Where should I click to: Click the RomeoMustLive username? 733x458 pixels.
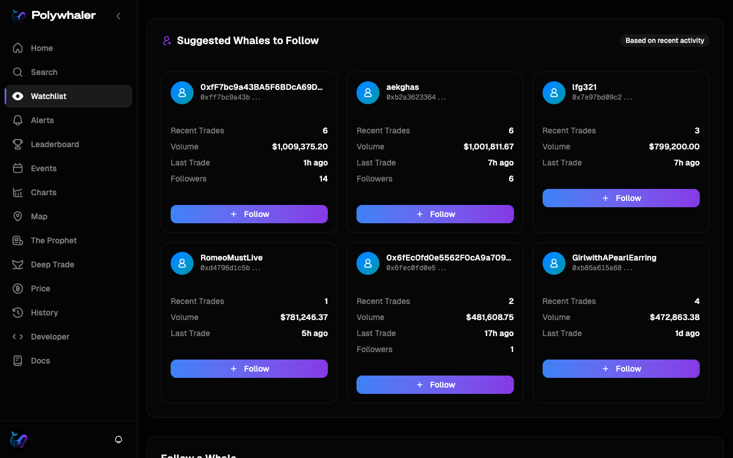click(231, 258)
